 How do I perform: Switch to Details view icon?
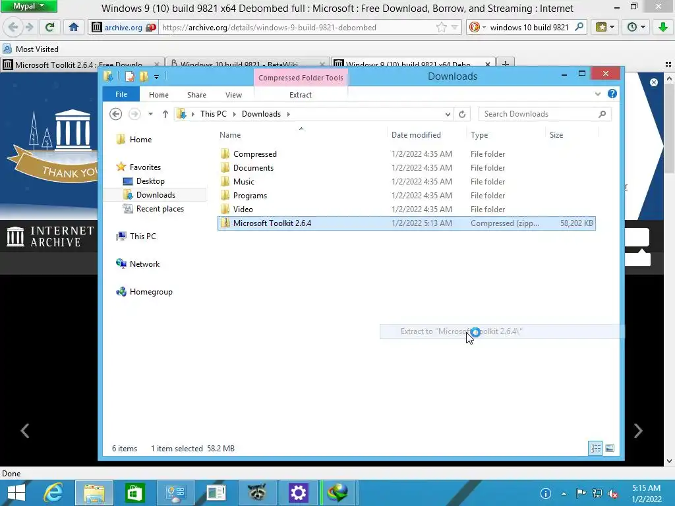pos(595,448)
